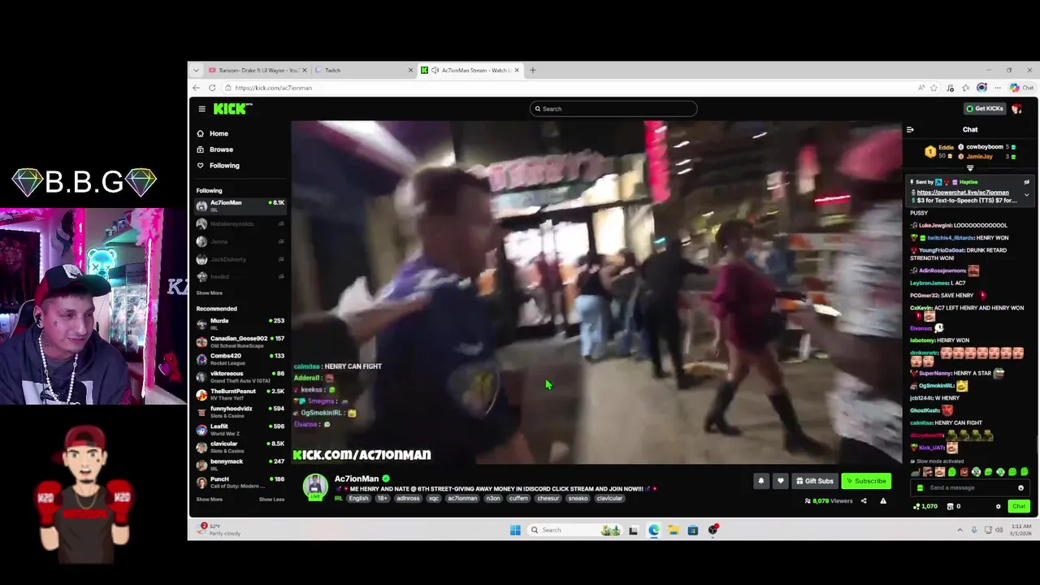Click the Get KICKs button
The height and width of the screenshot is (585, 1040).
point(984,109)
